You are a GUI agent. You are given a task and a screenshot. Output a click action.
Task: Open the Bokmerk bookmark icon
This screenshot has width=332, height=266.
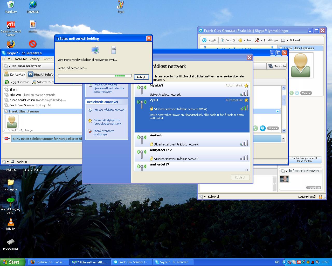pyautogui.click(x=283, y=40)
